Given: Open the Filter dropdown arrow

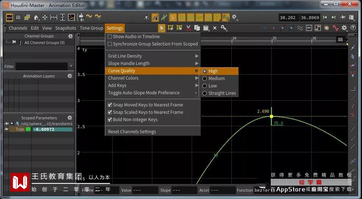Looking at the screenshot, I should pos(71,66).
